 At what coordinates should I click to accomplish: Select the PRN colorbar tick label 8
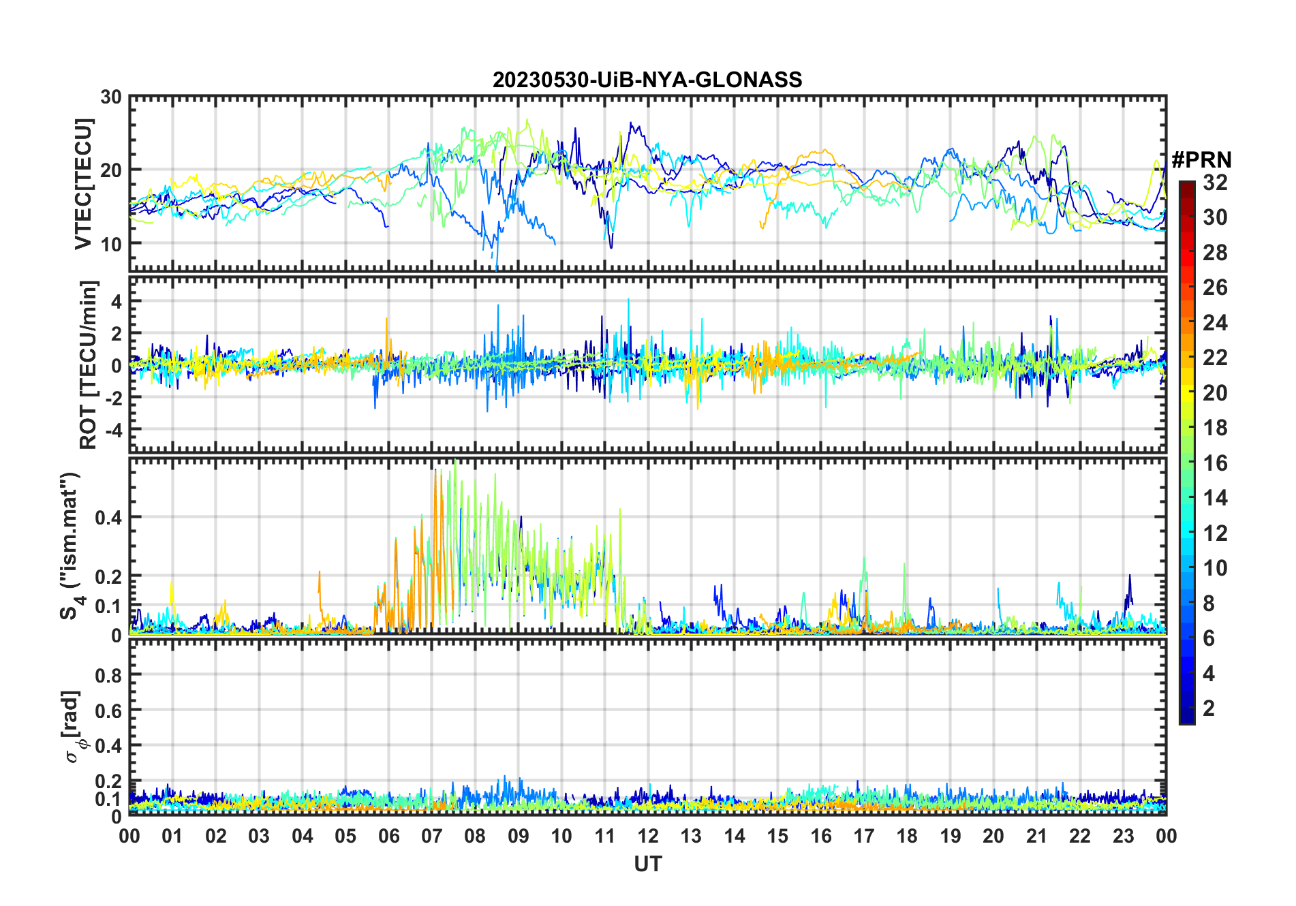click(x=1209, y=604)
